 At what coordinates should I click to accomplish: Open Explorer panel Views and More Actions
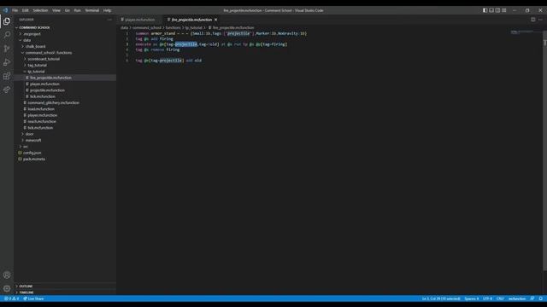coord(109,20)
